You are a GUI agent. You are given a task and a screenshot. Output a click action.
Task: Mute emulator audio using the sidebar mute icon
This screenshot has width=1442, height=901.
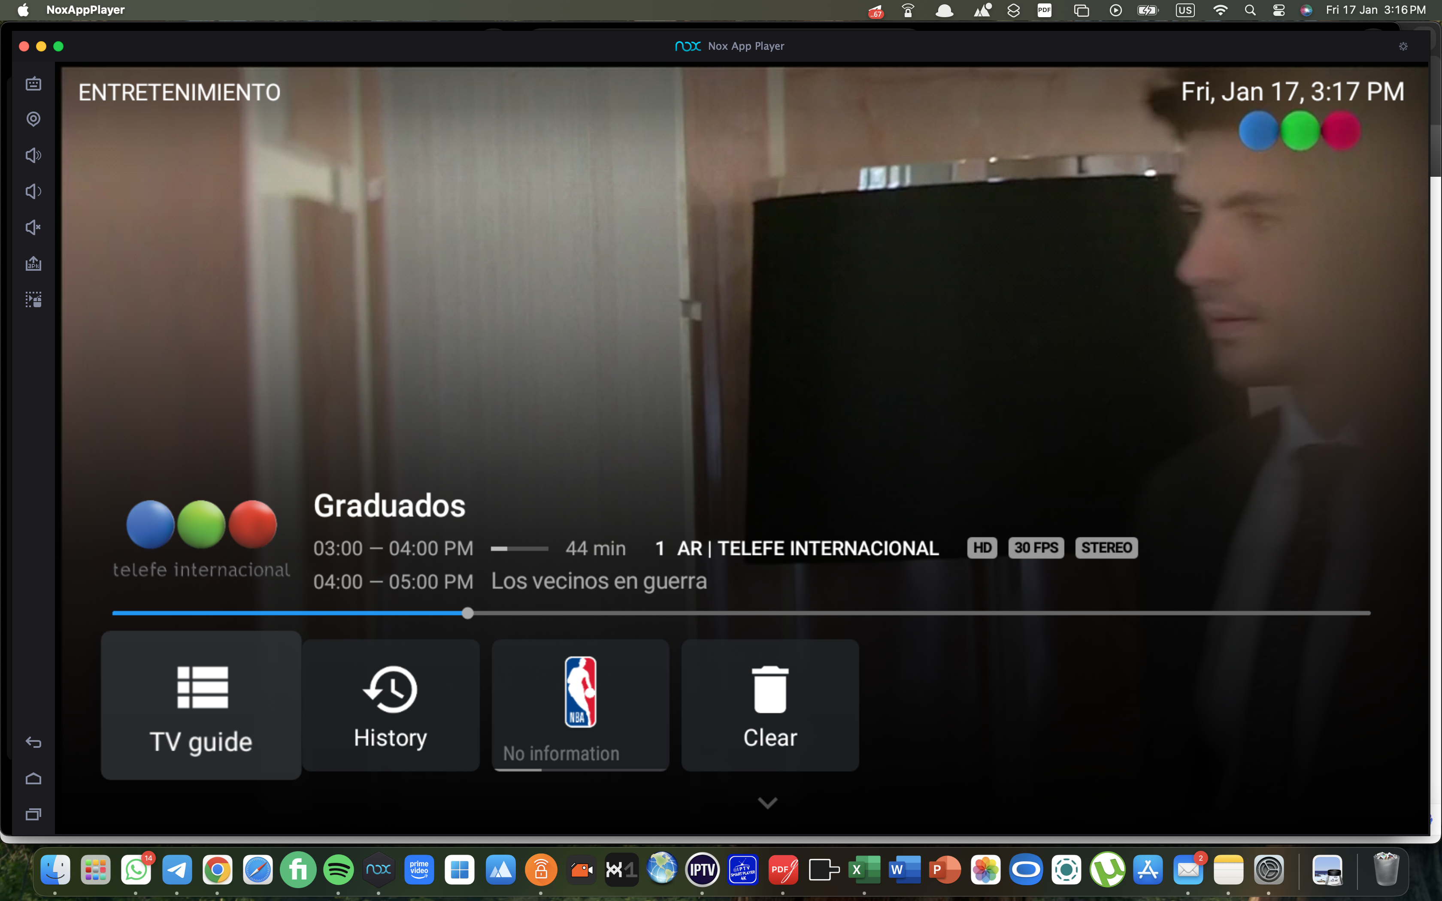(33, 227)
